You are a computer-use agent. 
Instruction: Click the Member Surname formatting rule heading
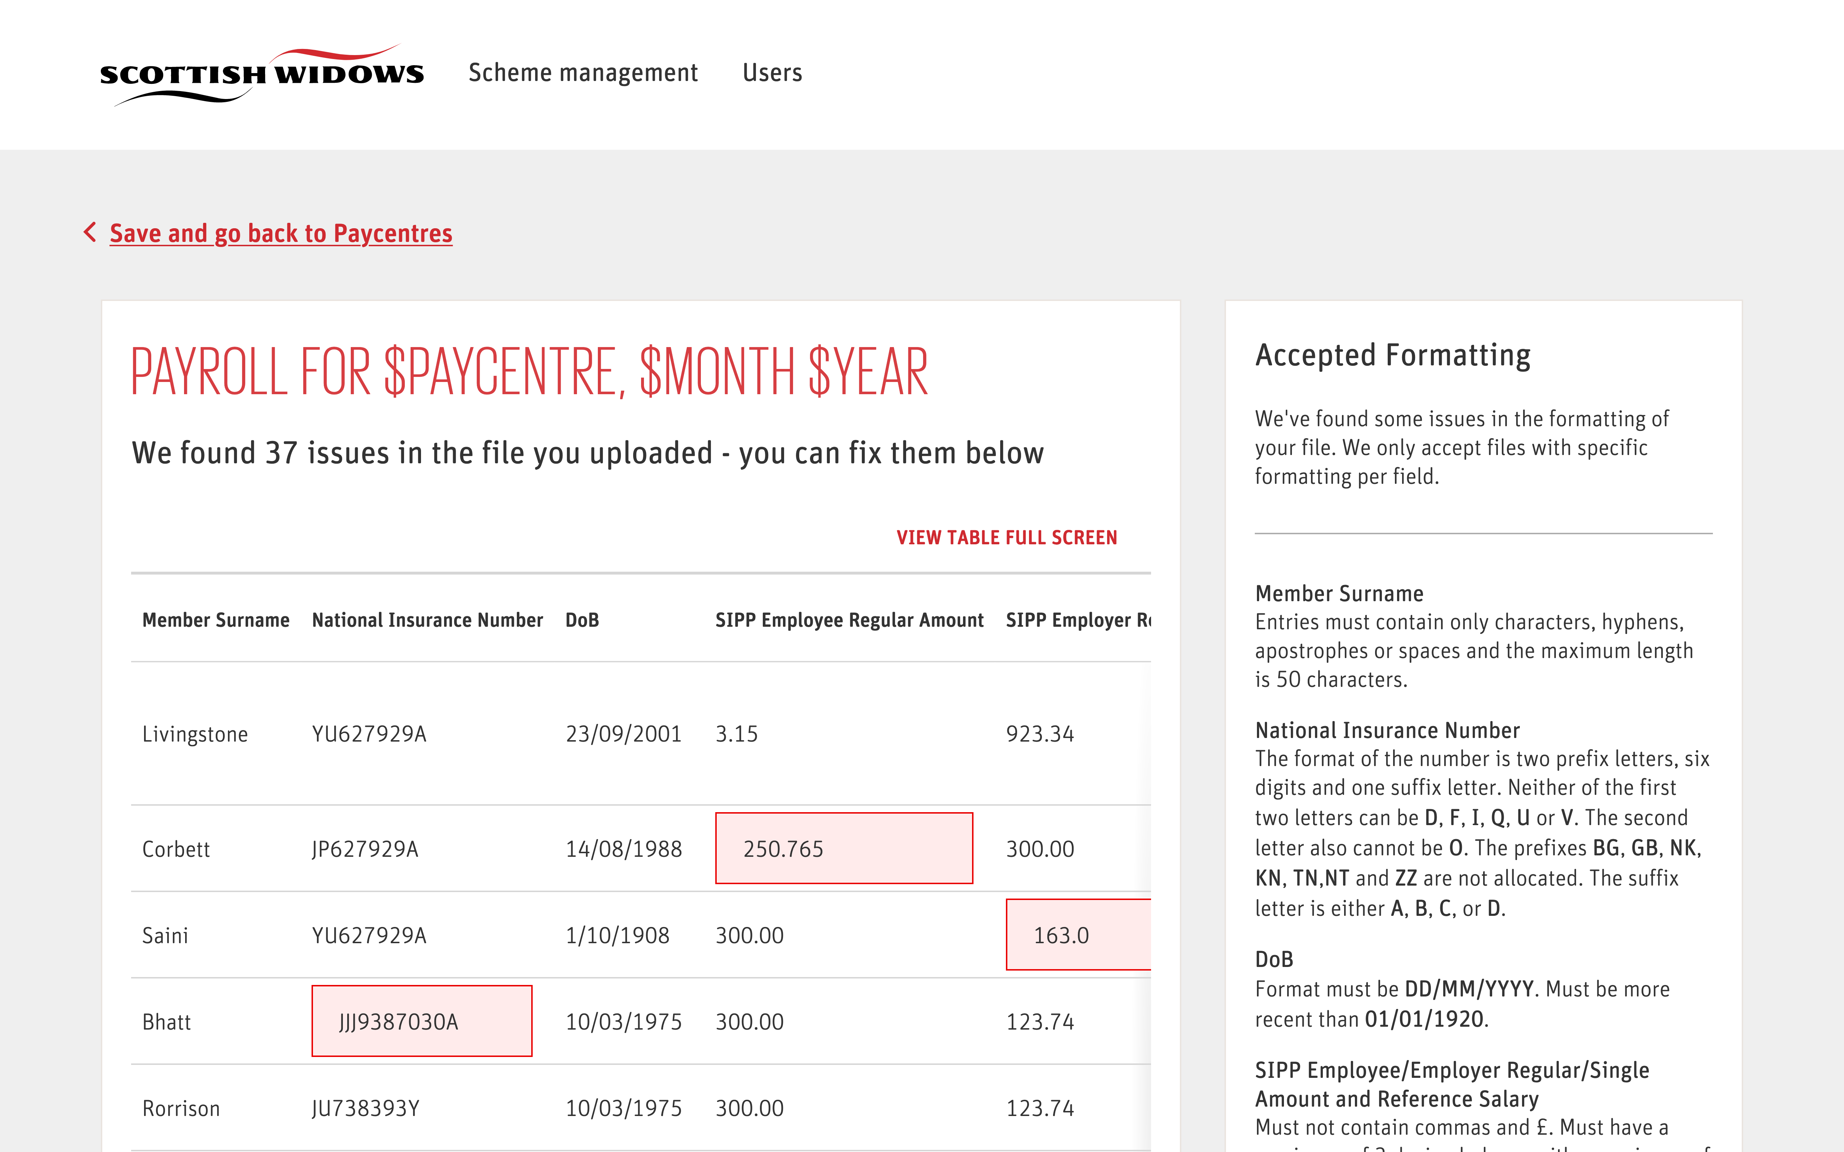[1339, 594]
